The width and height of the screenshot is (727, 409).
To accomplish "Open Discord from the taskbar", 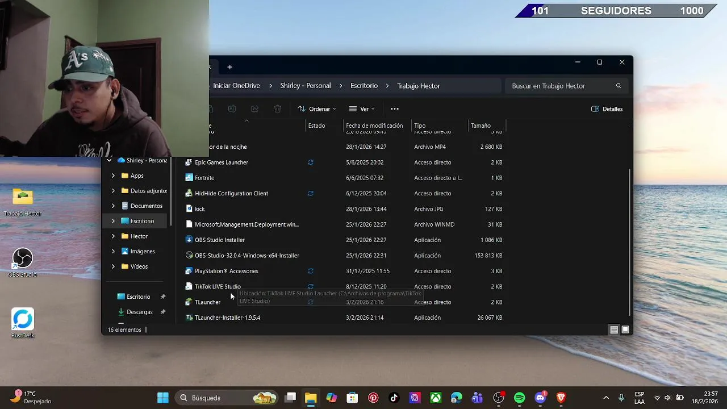I will pyautogui.click(x=540, y=398).
